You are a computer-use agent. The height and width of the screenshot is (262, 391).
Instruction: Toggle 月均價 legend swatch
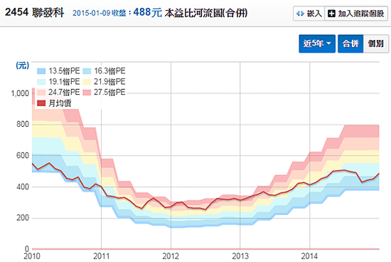pyautogui.click(x=41, y=103)
